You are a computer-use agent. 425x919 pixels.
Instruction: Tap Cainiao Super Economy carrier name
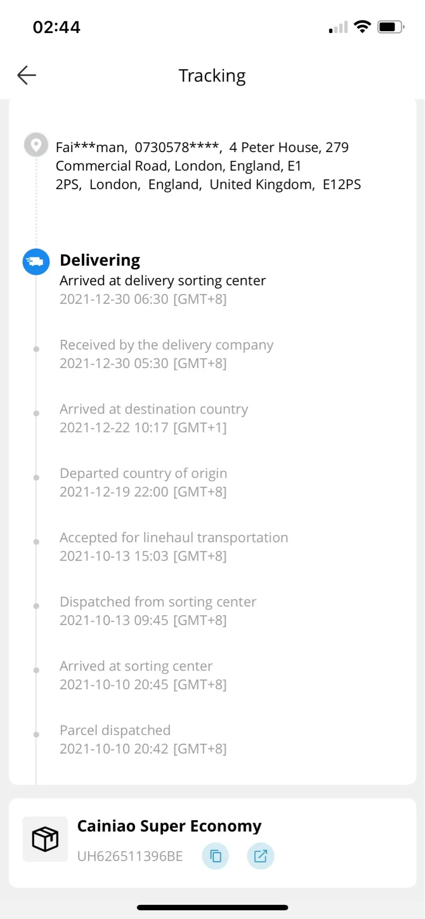click(169, 826)
